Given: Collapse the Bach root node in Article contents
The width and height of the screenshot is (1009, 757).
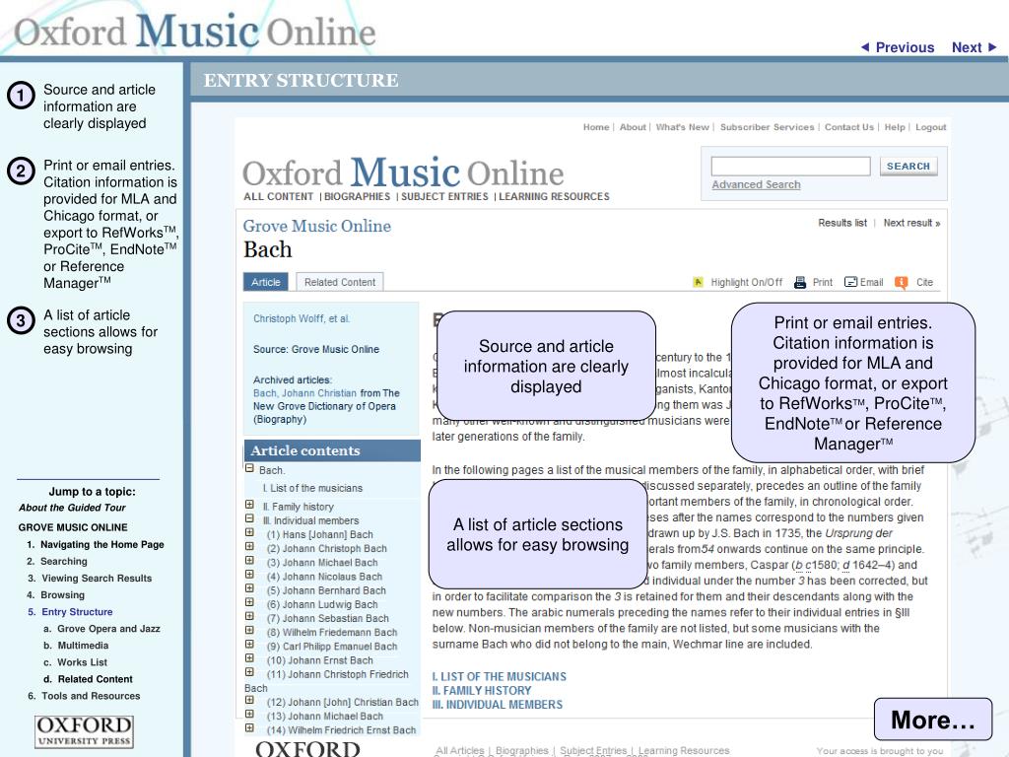Looking at the screenshot, I should (x=249, y=468).
